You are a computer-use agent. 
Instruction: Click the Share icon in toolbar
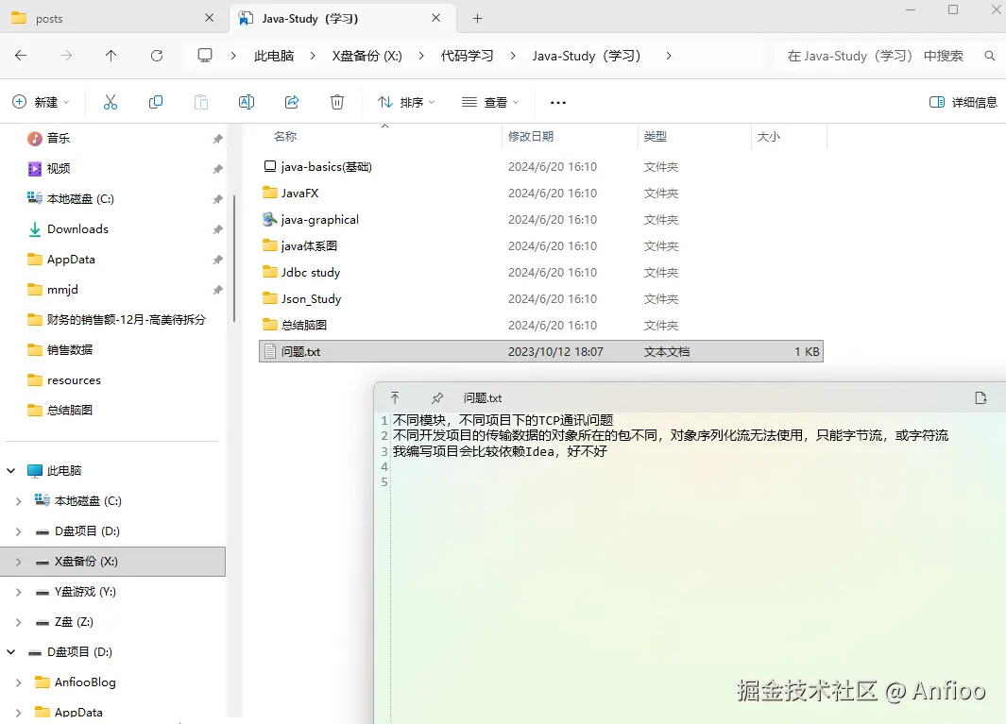coord(292,102)
